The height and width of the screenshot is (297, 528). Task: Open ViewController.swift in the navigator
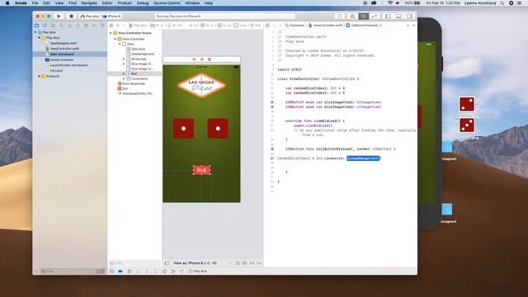click(64, 49)
